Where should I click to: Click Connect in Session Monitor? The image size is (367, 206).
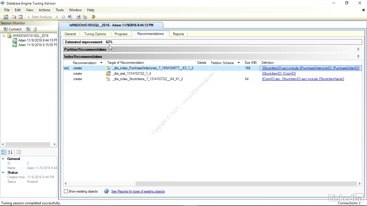pos(12,29)
